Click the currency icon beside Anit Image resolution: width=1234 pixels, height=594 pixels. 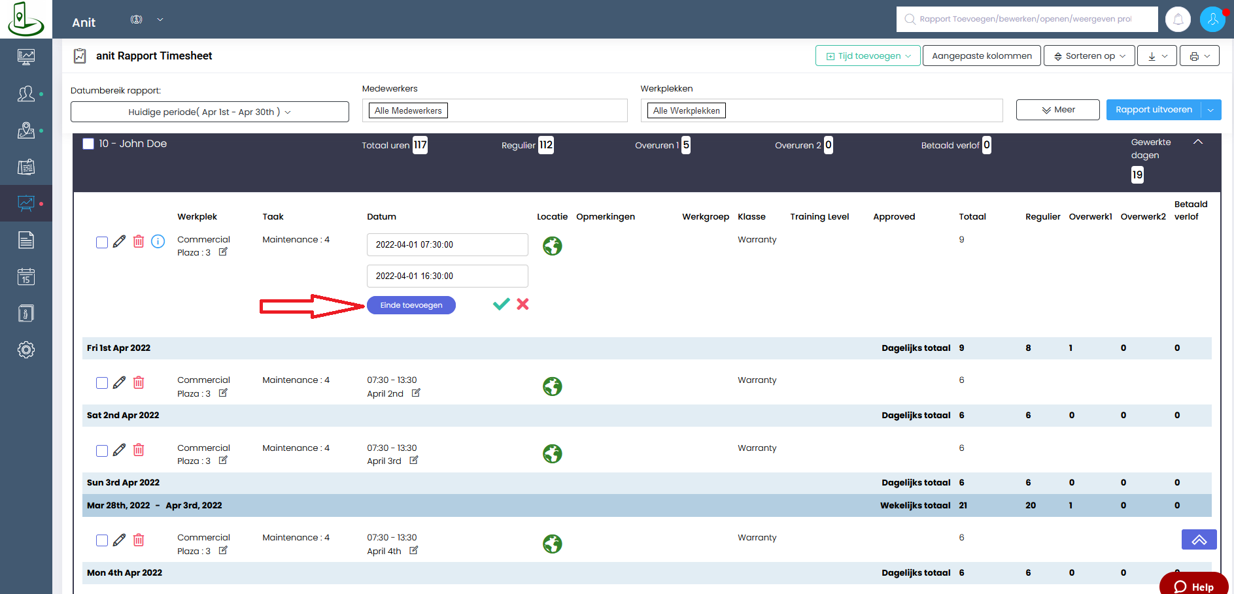(x=136, y=20)
